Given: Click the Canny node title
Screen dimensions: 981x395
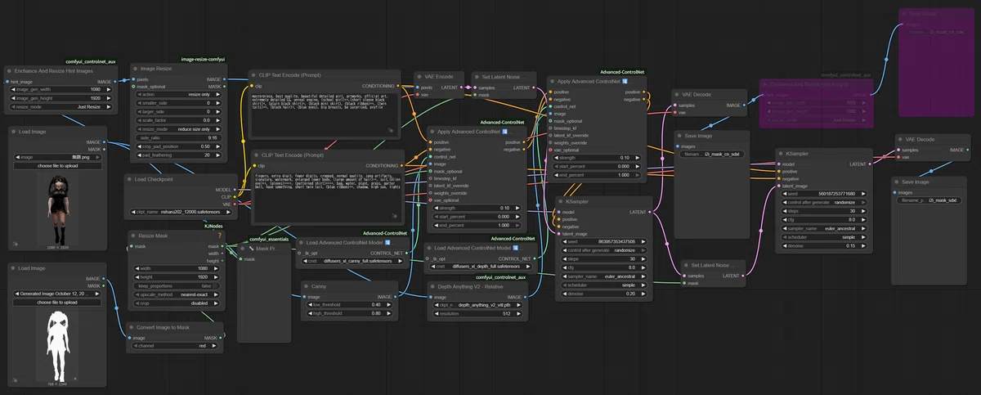Looking at the screenshot, I should coord(319,286).
